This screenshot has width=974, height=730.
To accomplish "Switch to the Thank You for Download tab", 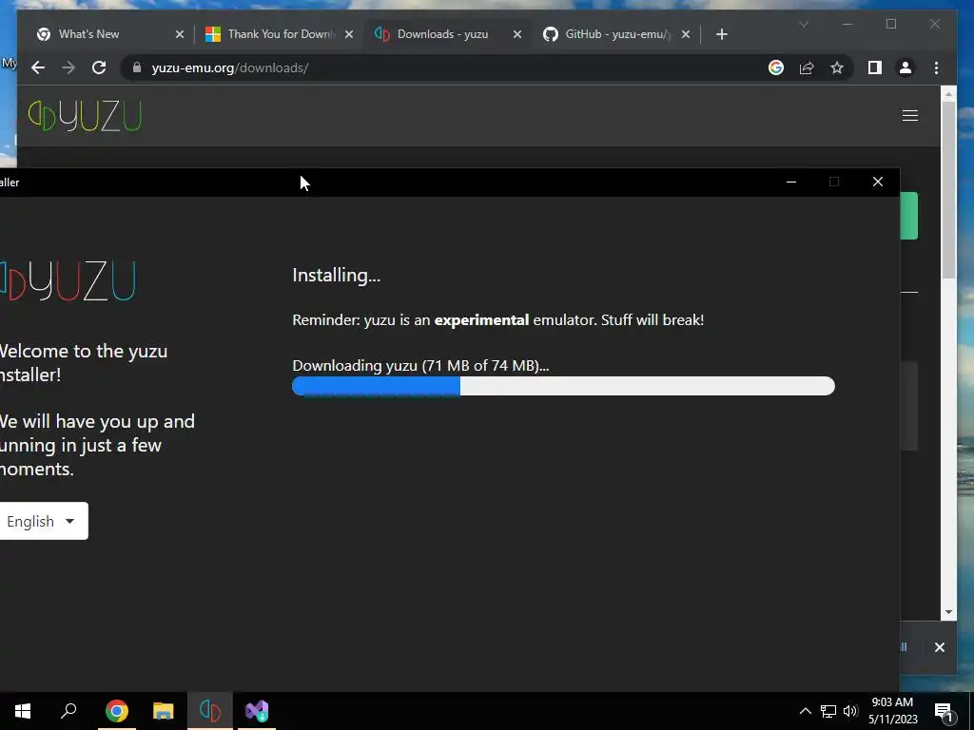I will [x=271, y=34].
